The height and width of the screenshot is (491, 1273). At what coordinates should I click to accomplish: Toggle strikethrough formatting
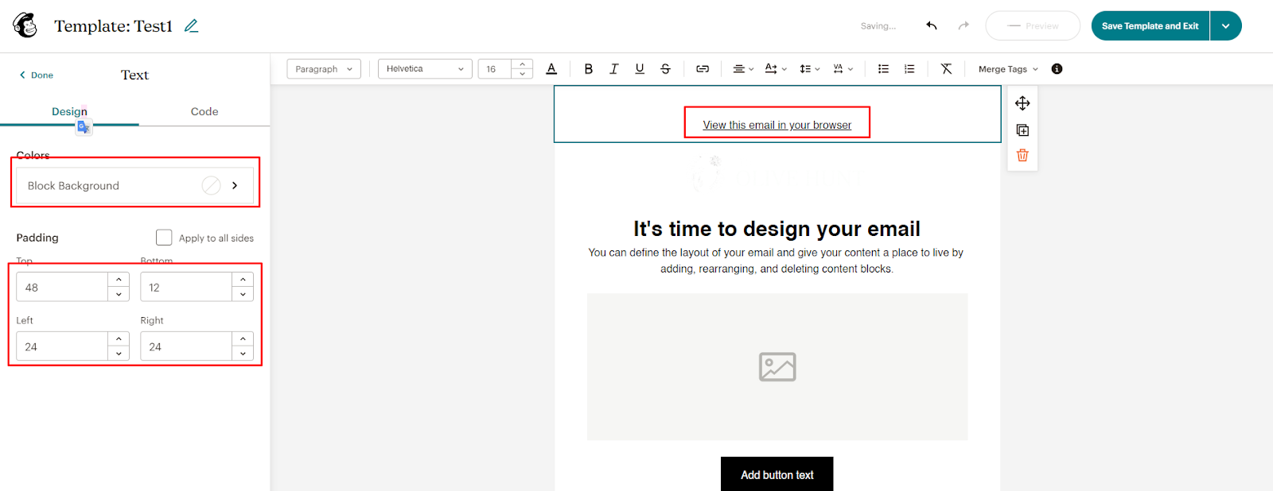(665, 69)
